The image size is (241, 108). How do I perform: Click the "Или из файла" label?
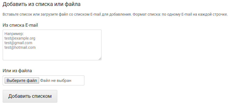(x=17, y=71)
